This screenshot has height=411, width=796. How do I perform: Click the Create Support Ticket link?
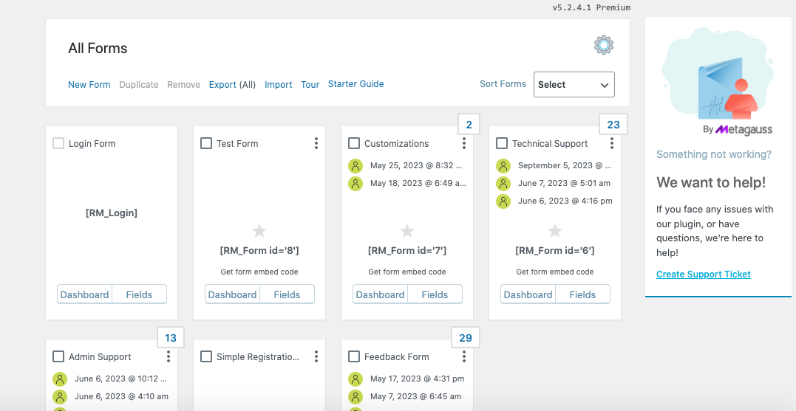[704, 274]
